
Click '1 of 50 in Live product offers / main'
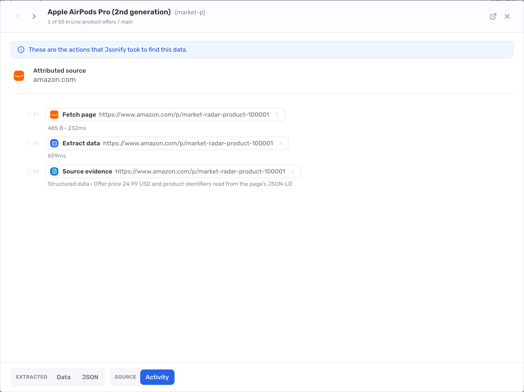(90, 22)
